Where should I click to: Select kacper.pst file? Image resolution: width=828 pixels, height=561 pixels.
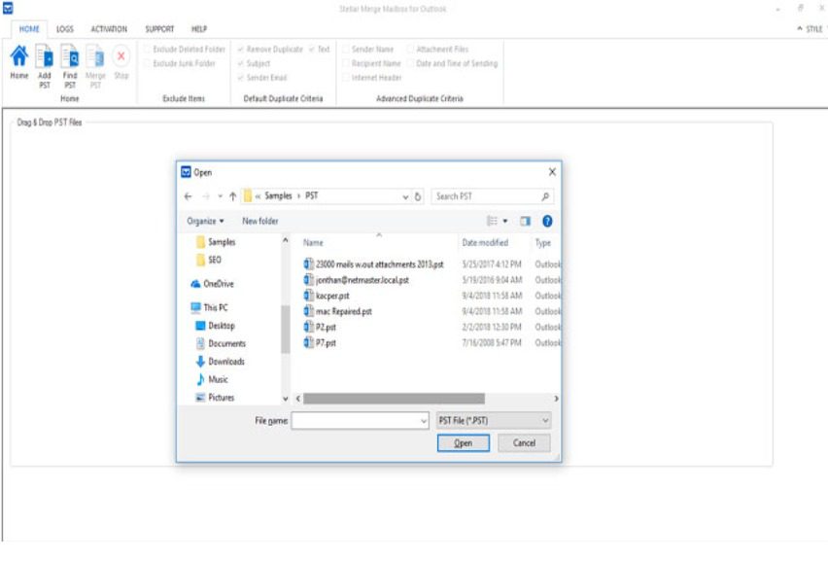click(332, 296)
